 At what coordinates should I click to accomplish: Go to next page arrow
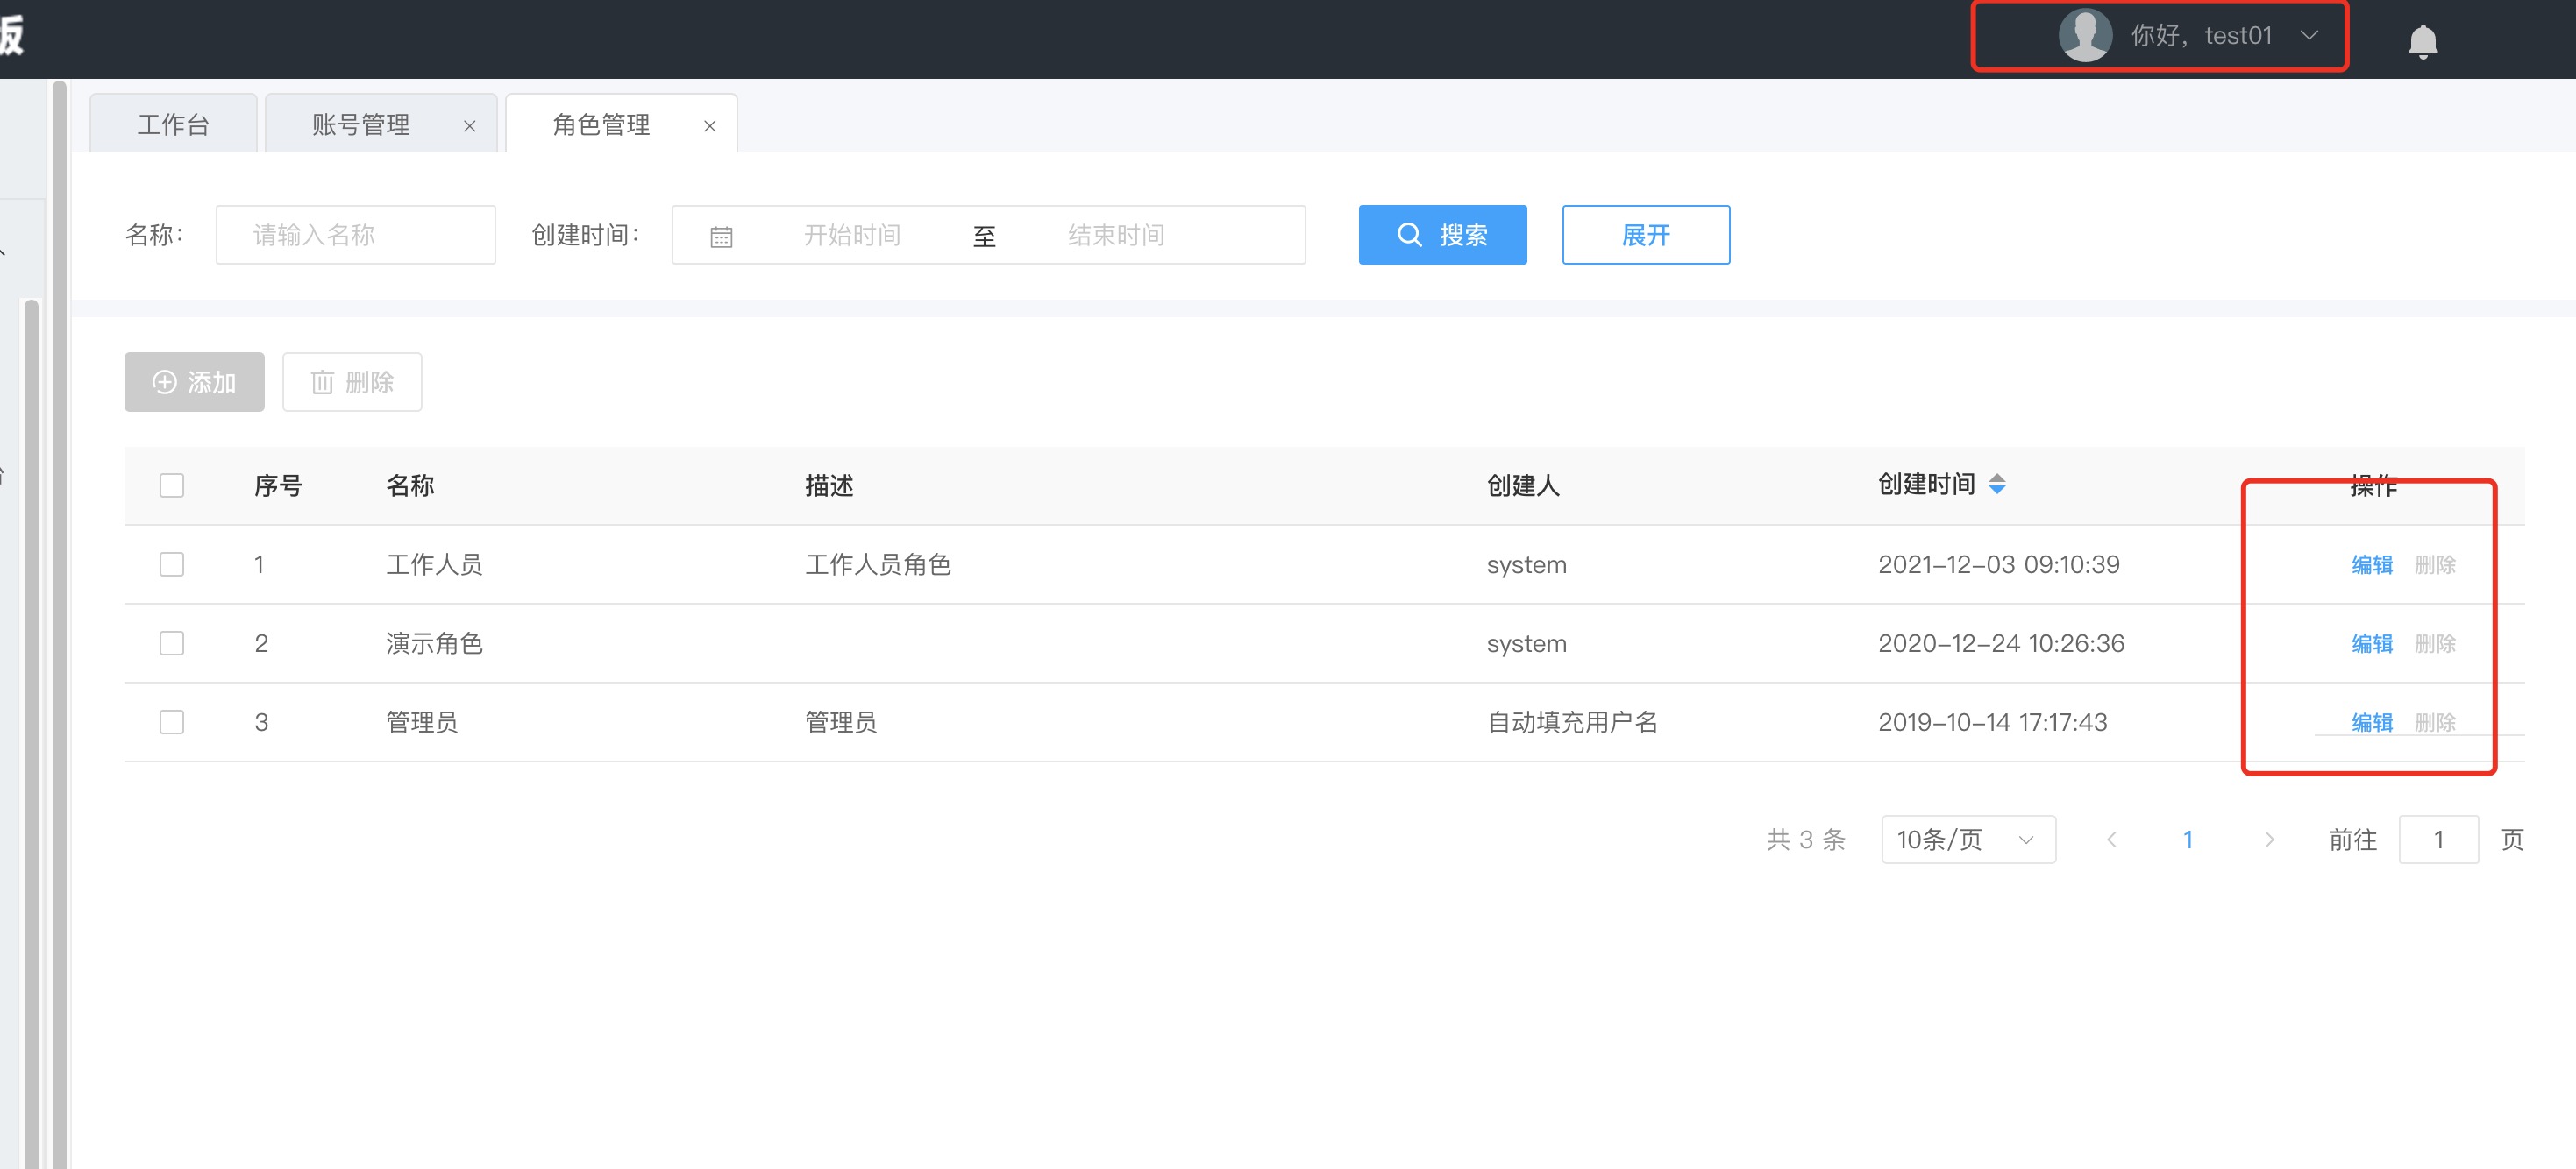pos(2268,840)
